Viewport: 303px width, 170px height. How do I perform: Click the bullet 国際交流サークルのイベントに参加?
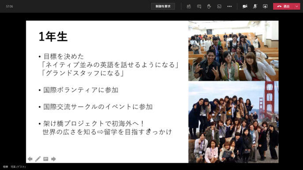[98, 107]
